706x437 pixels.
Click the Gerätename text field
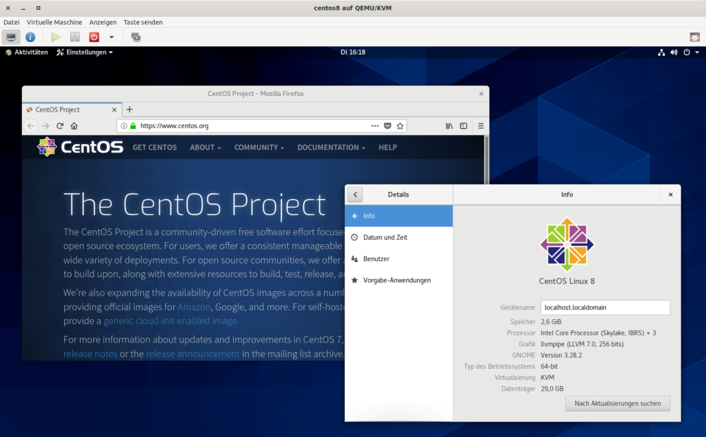[x=605, y=307]
